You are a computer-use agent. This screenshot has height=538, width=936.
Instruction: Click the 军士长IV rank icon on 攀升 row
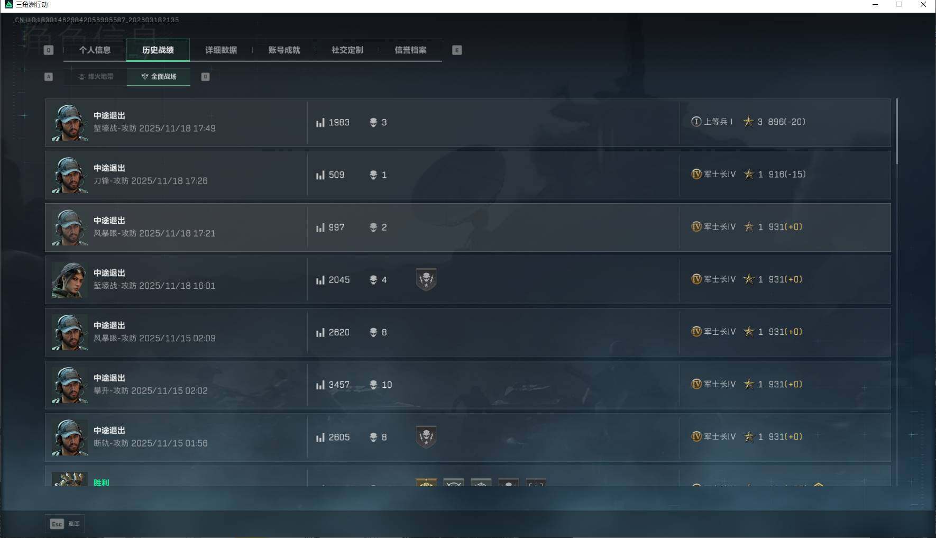696,384
